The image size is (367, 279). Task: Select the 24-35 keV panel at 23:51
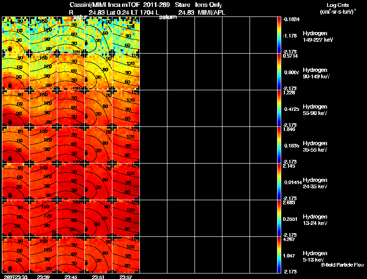click(x=99, y=181)
